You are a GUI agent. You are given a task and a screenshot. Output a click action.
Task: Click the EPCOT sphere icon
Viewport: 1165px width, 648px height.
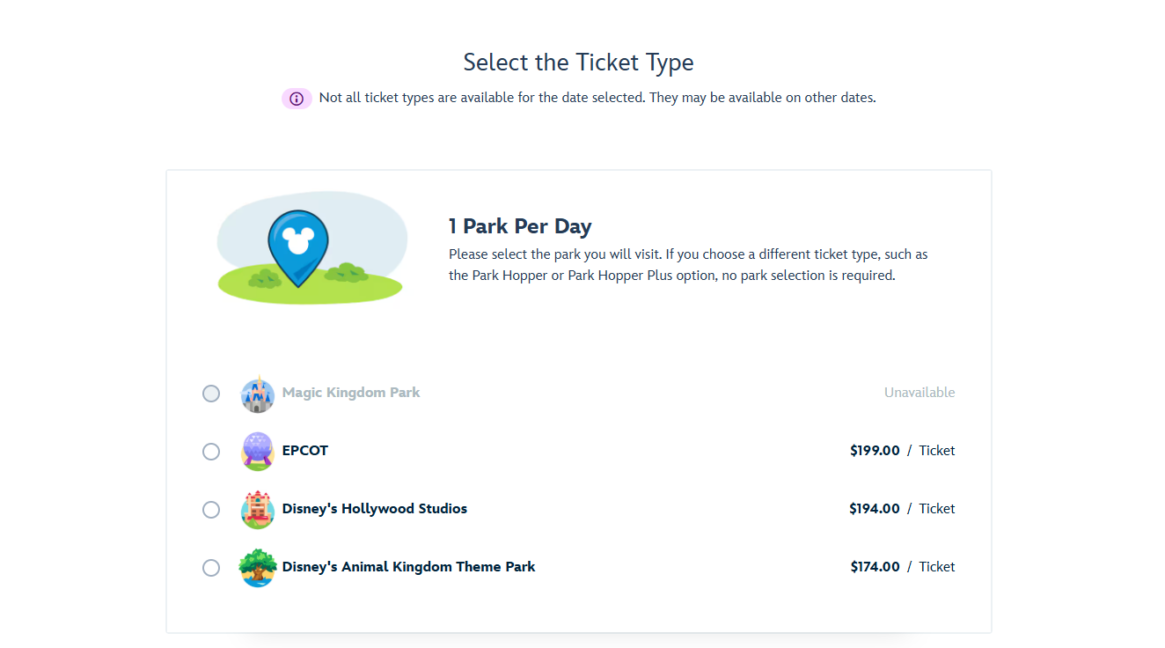(x=257, y=452)
